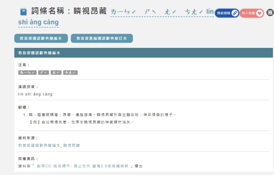This screenshot has width=274, height=175.
Task: Click the ㄤˊ zhuyin tag under 注音
Action: click(56, 73)
